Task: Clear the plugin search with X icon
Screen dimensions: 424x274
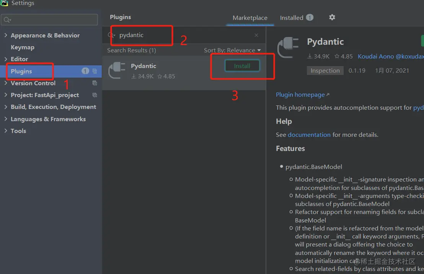Action: pos(256,35)
